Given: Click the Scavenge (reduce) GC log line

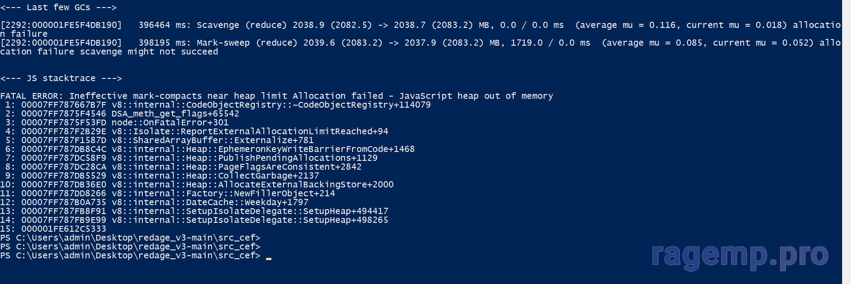Looking at the screenshot, I should click(x=420, y=30).
